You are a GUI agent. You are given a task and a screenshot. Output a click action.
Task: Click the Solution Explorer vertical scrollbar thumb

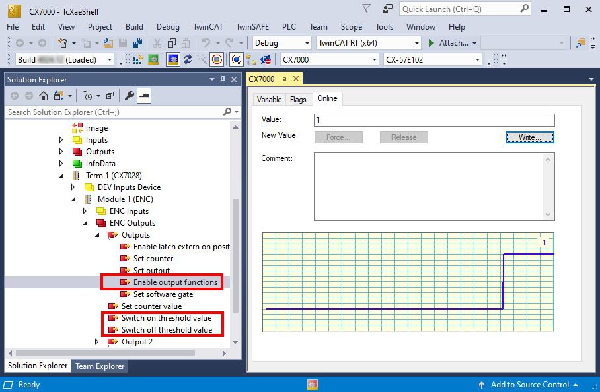(x=235, y=255)
